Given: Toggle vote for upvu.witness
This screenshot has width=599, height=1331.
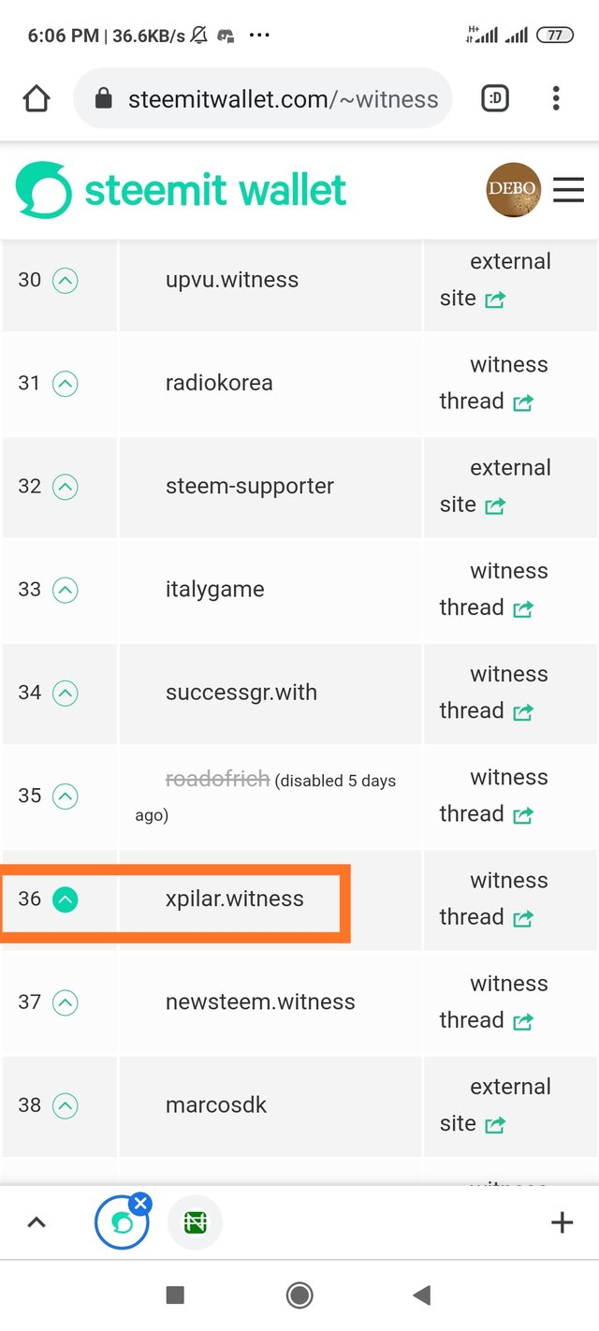Looking at the screenshot, I should 65,281.
